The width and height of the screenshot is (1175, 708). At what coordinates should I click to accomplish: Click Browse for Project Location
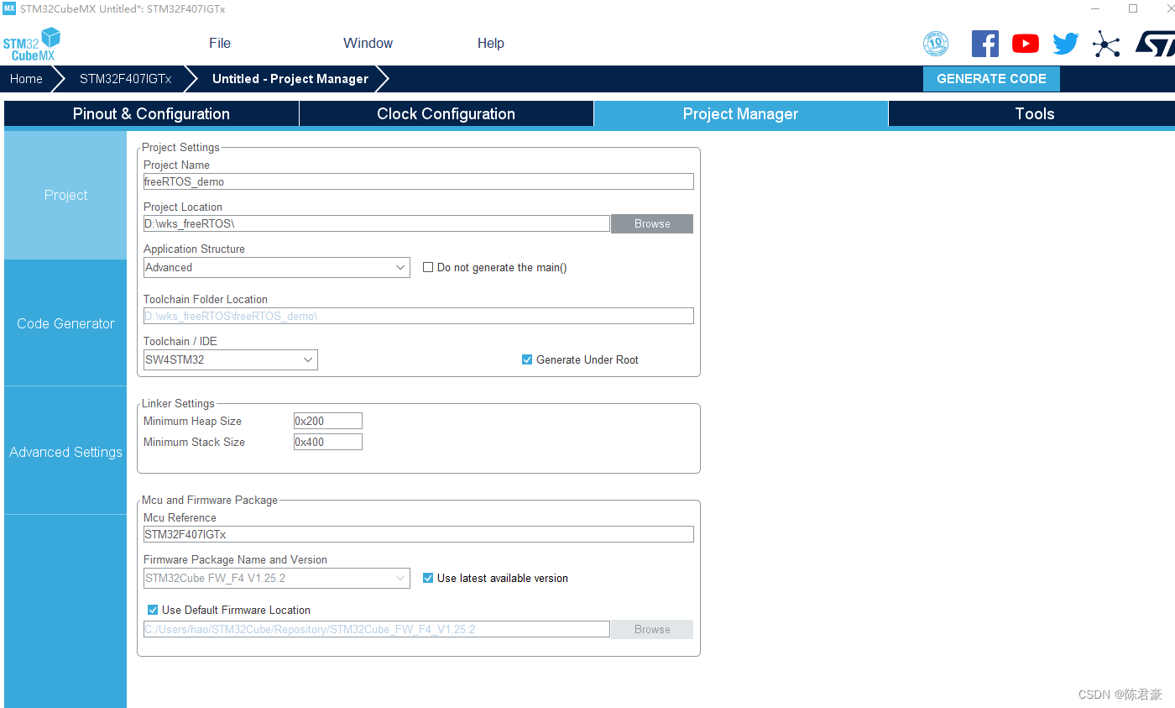[652, 223]
